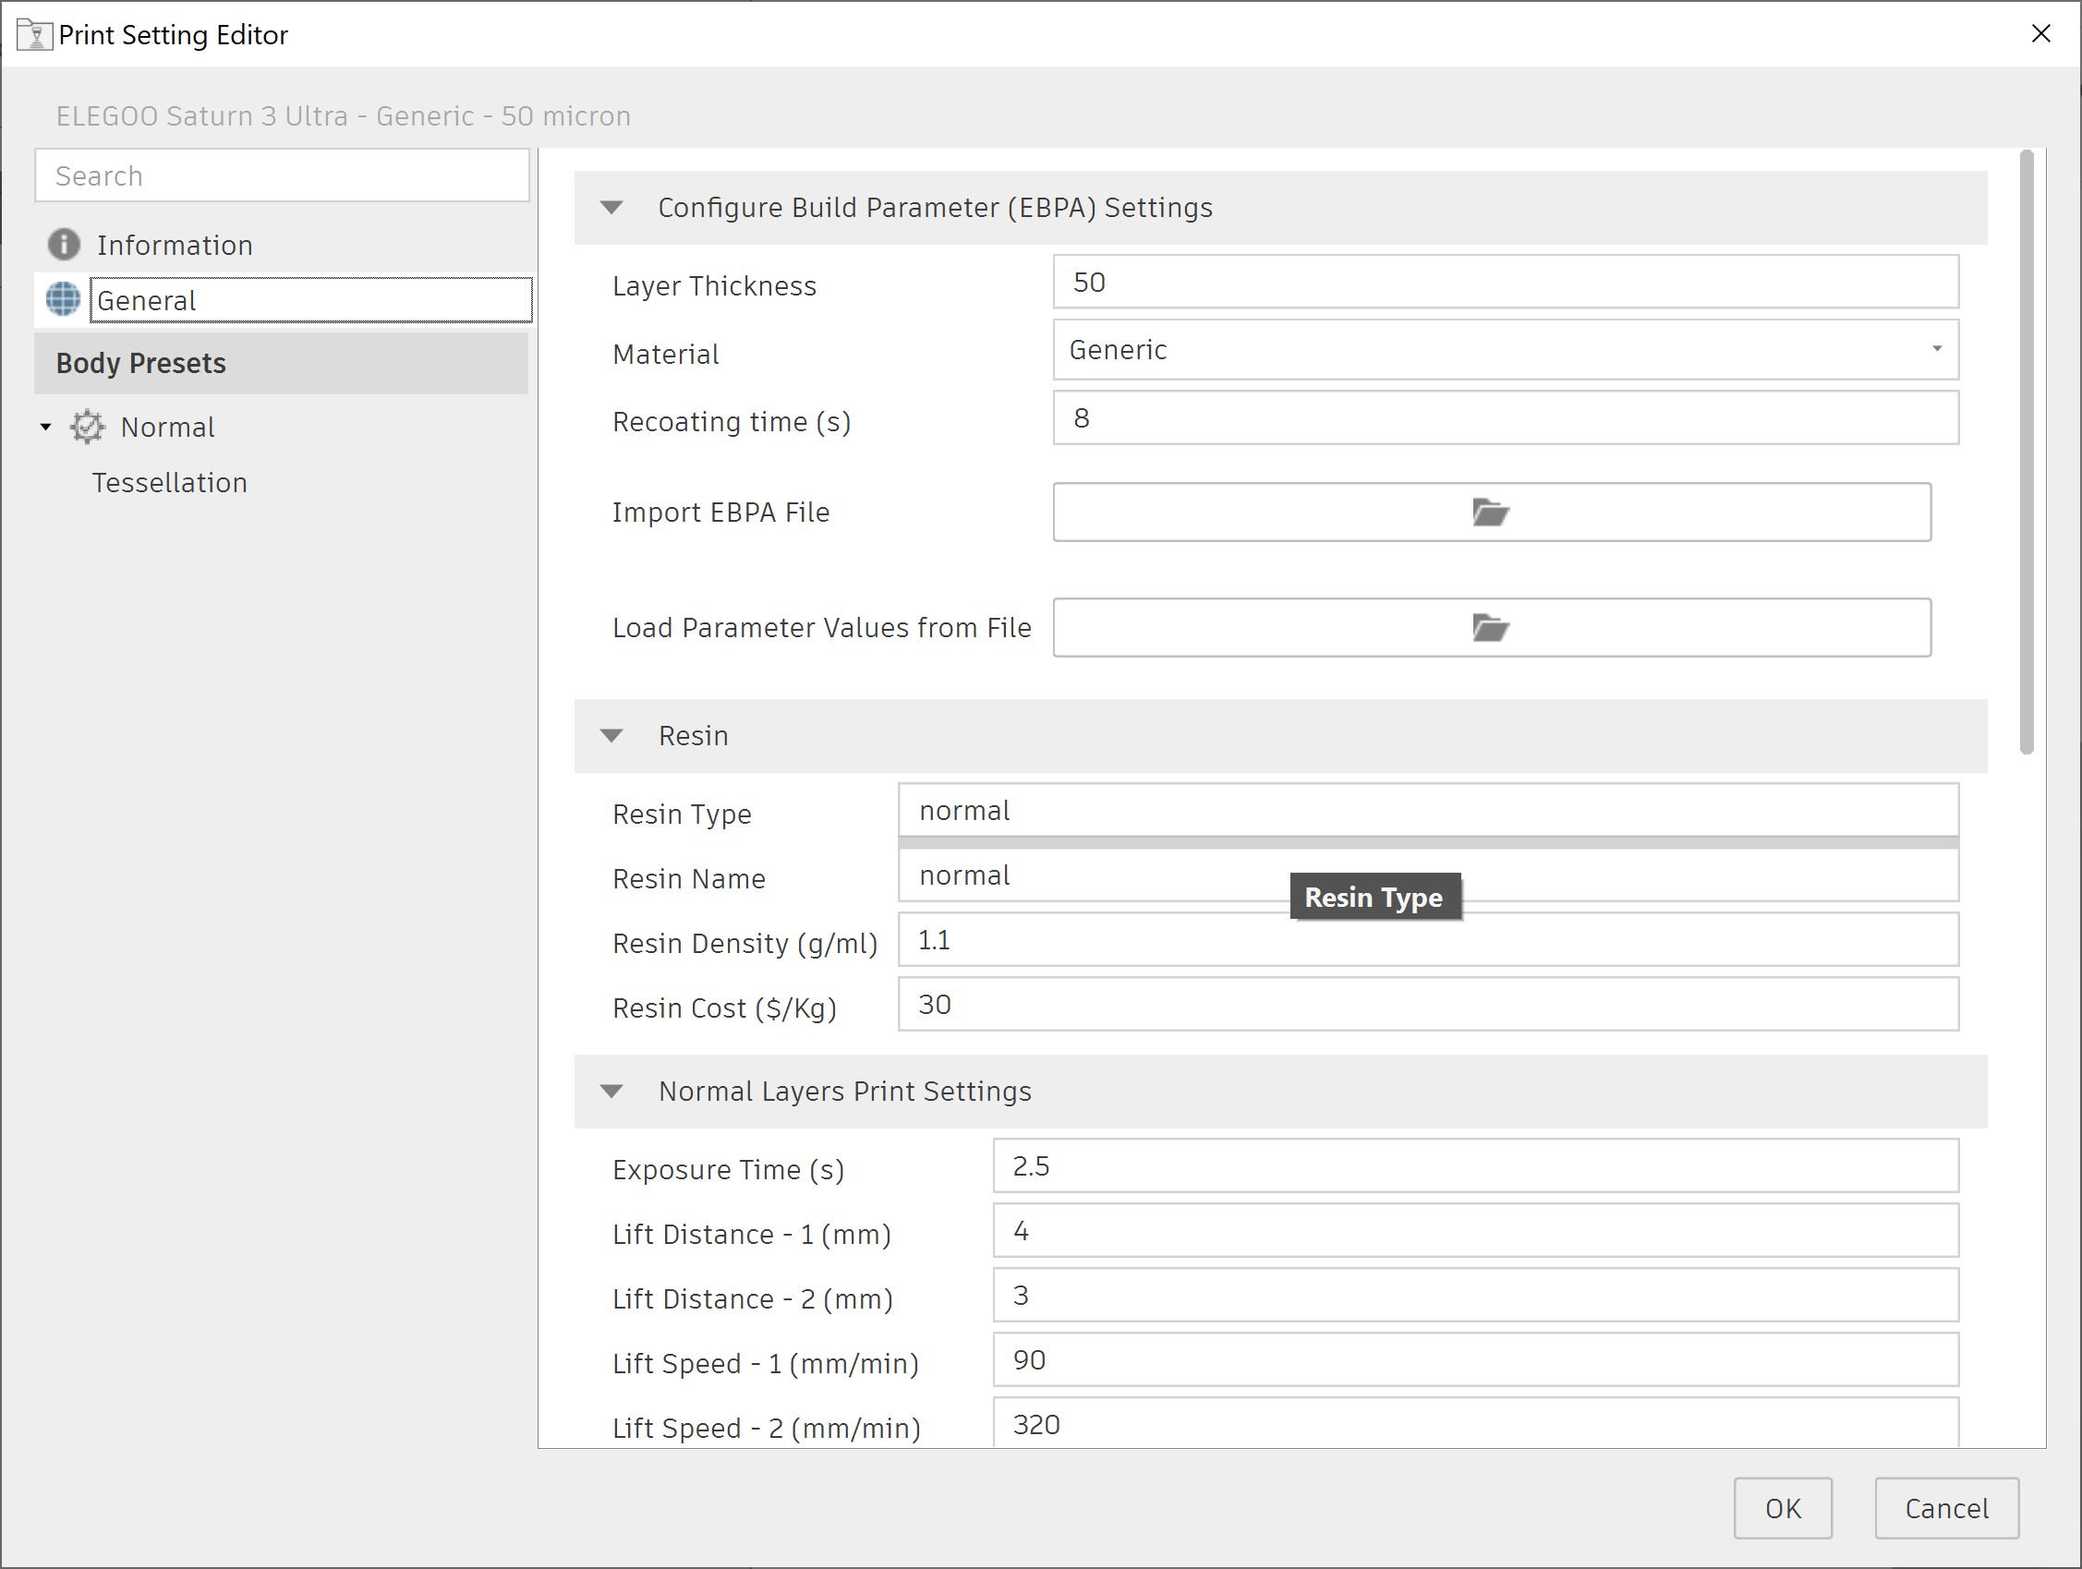Collapse the Normal Layers Print Settings section
The height and width of the screenshot is (1569, 2082).
click(x=612, y=1091)
